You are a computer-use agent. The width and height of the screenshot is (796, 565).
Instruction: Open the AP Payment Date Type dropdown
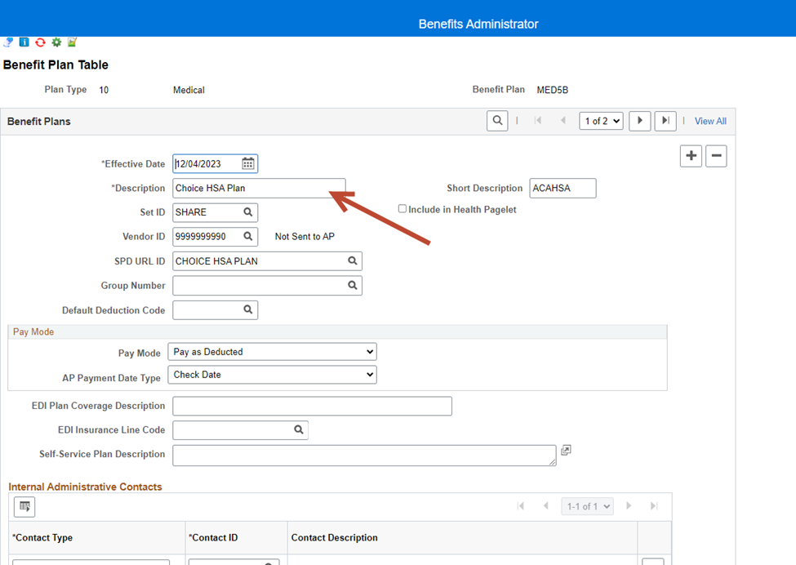pyautogui.click(x=272, y=375)
